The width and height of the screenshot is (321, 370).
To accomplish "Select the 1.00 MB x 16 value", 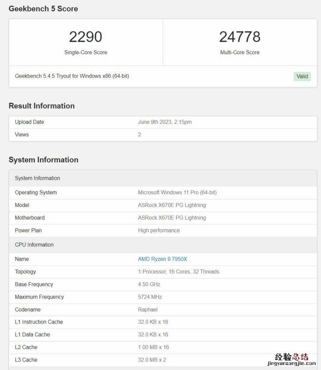I will click(153, 348).
